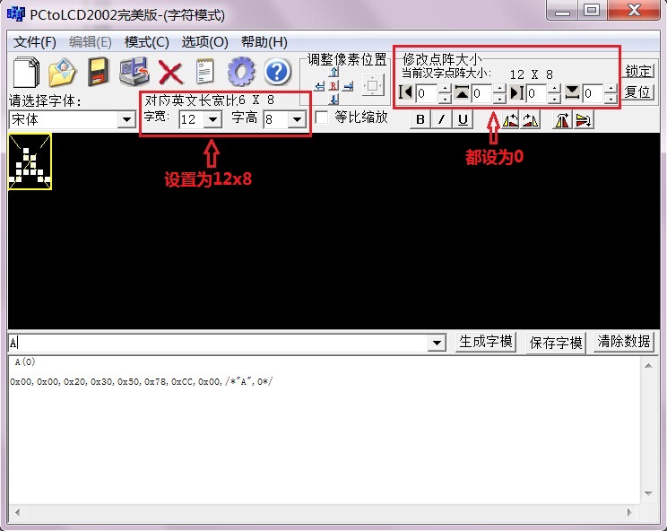Open settings with the gear icon

241,72
